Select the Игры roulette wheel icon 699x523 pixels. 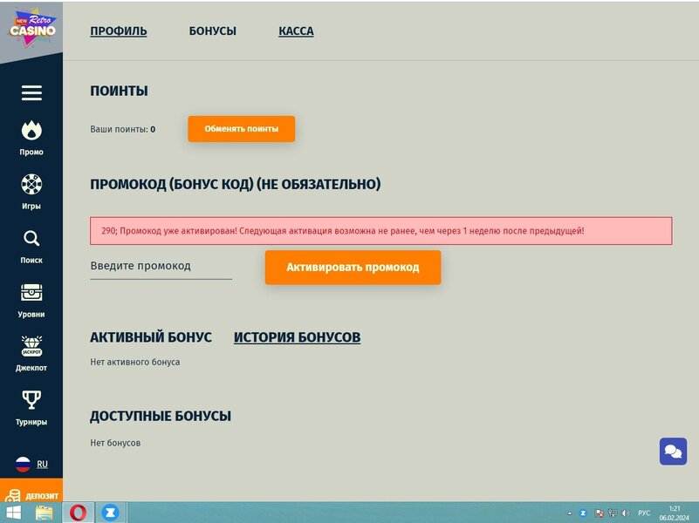[x=31, y=185]
